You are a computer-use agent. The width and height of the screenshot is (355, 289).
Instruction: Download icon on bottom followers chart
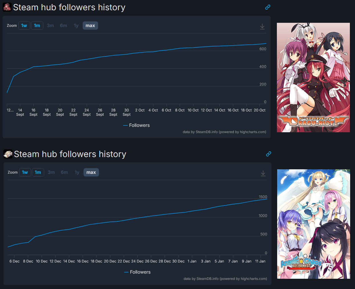point(263,173)
